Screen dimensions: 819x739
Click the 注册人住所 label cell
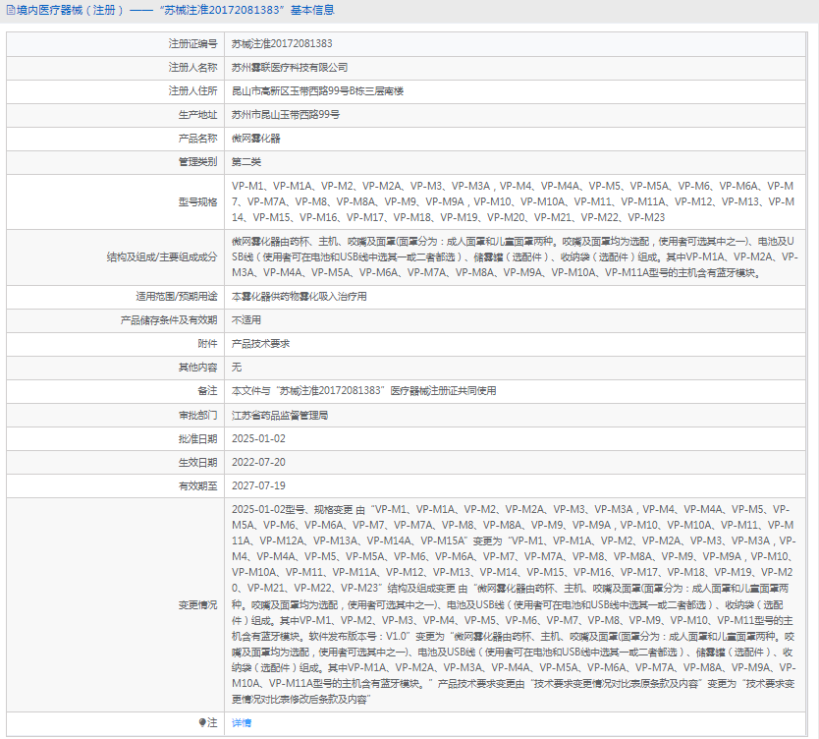click(116, 91)
